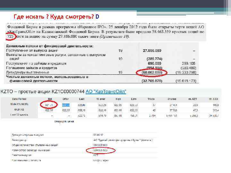This screenshot has height=173, width=231.
Task: Click the circled Bid value in the 05.04.13 row
Action: click(x=49, y=105)
